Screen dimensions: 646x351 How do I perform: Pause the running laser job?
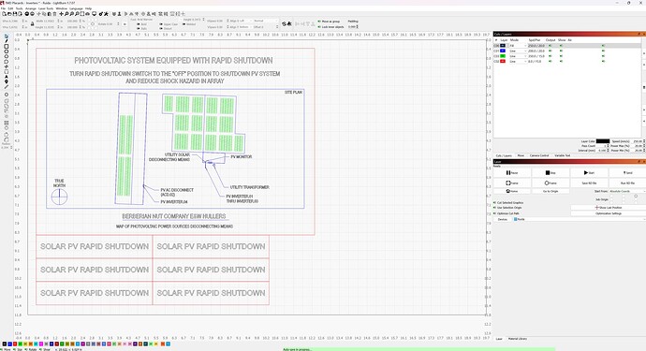click(x=512, y=172)
